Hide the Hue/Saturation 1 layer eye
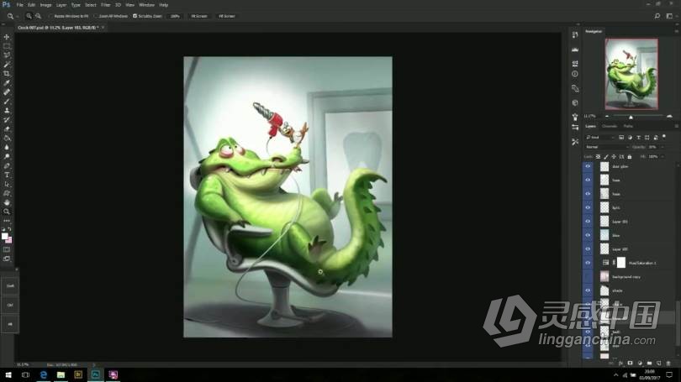Image resolution: width=681 pixels, height=382 pixels. pos(588,263)
